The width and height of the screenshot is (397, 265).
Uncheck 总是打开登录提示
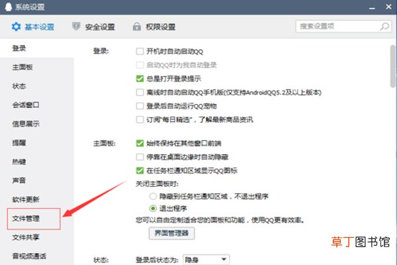point(140,79)
